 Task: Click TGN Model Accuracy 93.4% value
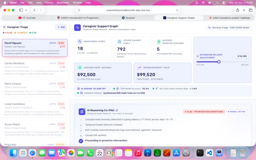click(x=146, y=89)
